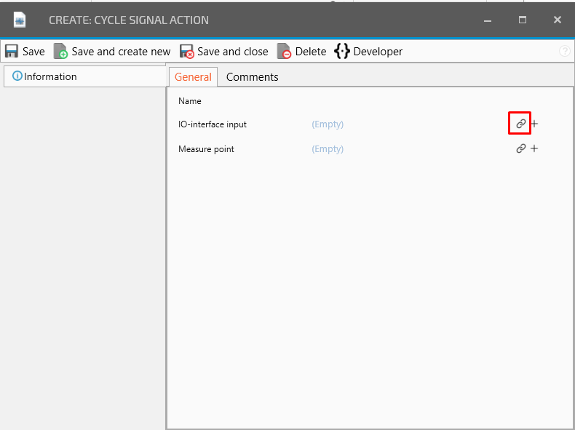Switch to the General tab
Screen dimensions: 575x430
tap(193, 77)
